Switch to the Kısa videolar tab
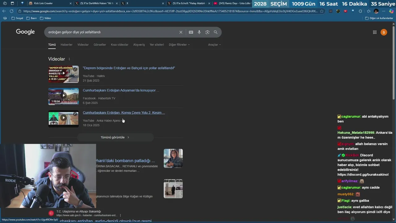 click(x=120, y=45)
